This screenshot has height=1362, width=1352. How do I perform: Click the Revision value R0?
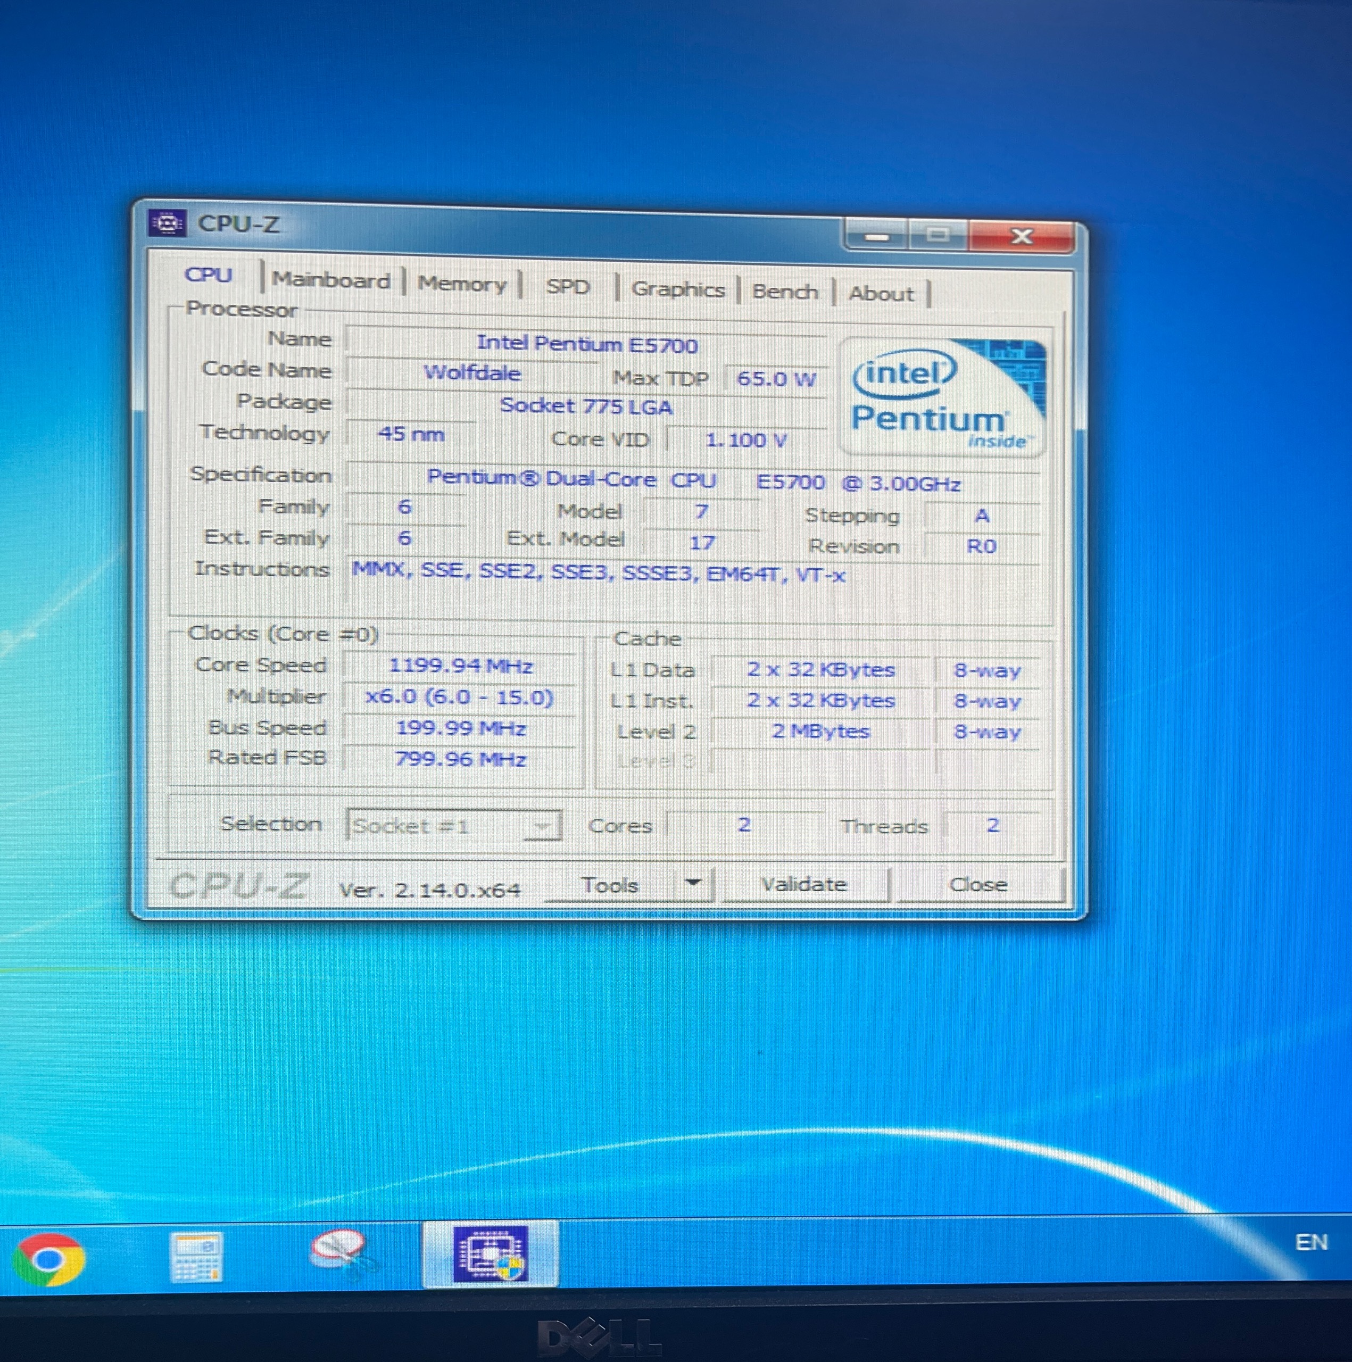982,547
